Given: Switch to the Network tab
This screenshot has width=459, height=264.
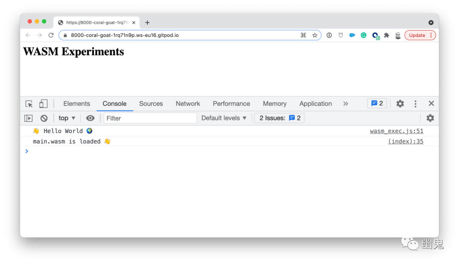Looking at the screenshot, I should pyautogui.click(x=188, y=104).
